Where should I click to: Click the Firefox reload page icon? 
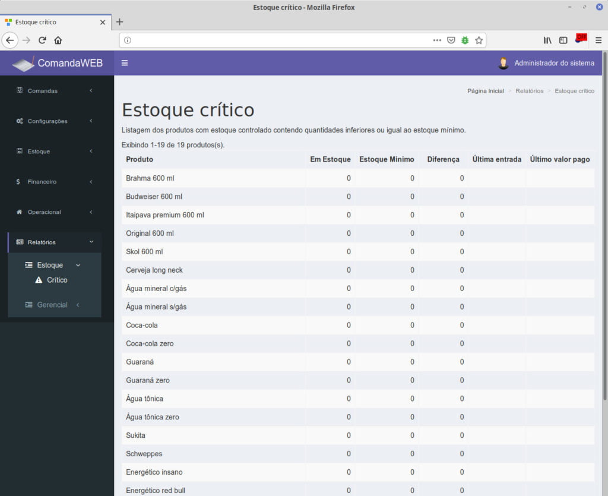42,40
